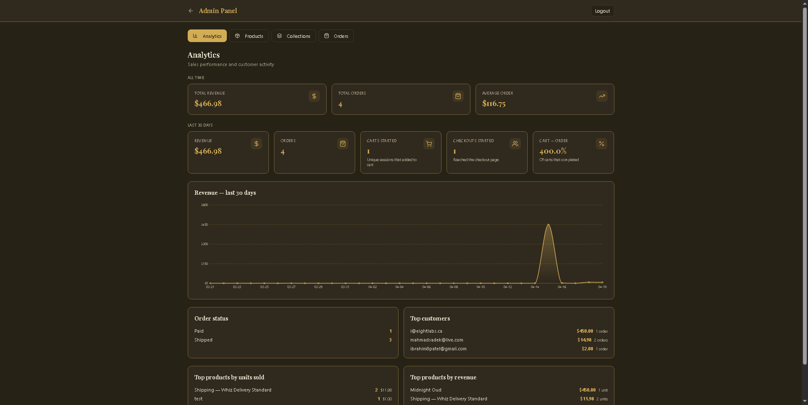Click the percent icon in Cart – Order card
The height and width of the screenshot is (405, 808).
(x=601, y=144)
